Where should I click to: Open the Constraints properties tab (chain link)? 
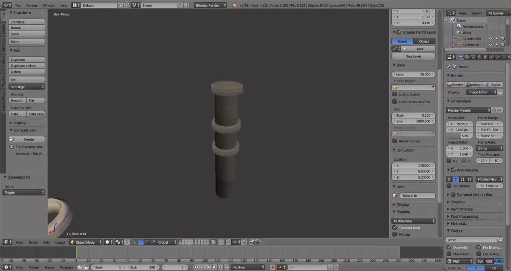coord(491,57)
